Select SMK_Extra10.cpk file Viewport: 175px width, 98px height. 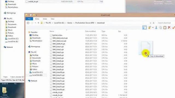pyautogui.click(x=59, y=72)
